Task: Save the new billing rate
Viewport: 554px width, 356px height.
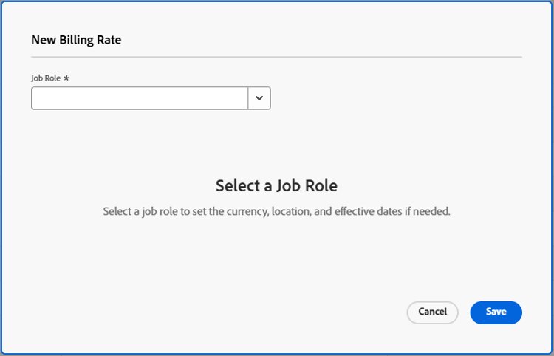Action: tap(496, 312)
